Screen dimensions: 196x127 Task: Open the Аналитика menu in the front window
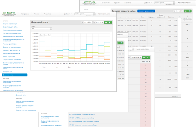click(47, 14)
